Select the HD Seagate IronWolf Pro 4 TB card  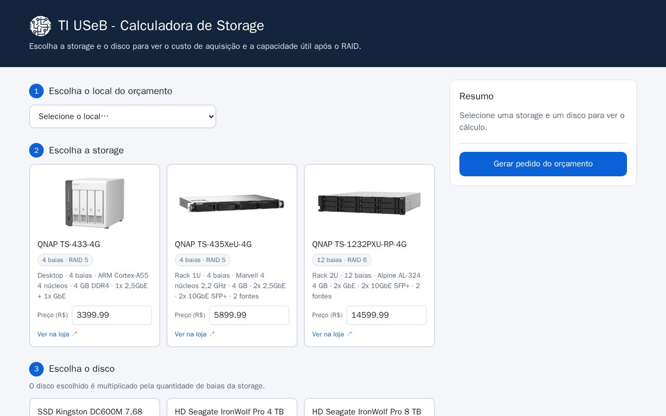click(x=232, y=408)
